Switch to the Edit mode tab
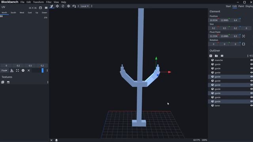The image size is (253, 142). [x=234, y=6]
